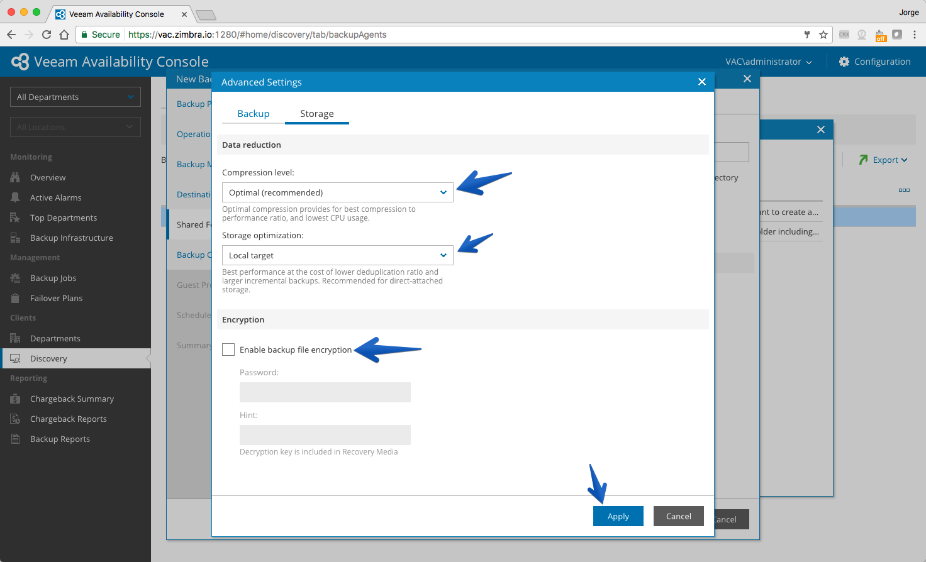Switch to the Backup tab in Advanced Settings
Viewport: 926px width, 562px height.
(x=254, y=114)
